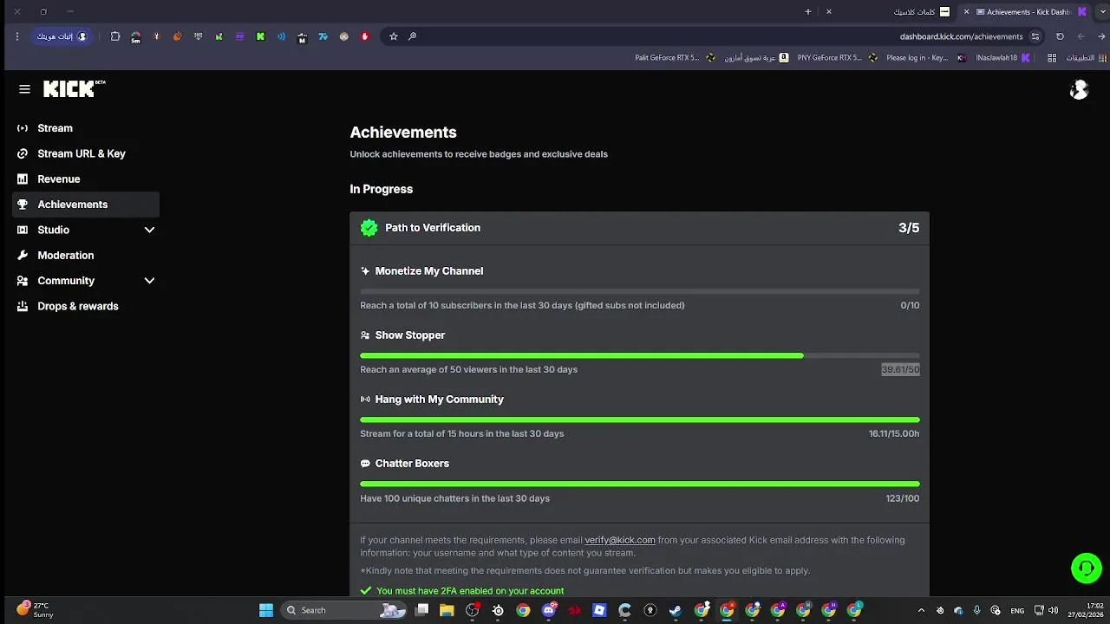Click the Path to Verification header
The height and width of the screenshot is (624, 1110).
(640, 228)
